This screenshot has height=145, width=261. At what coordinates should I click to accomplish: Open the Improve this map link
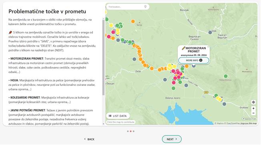coord(249,123)
